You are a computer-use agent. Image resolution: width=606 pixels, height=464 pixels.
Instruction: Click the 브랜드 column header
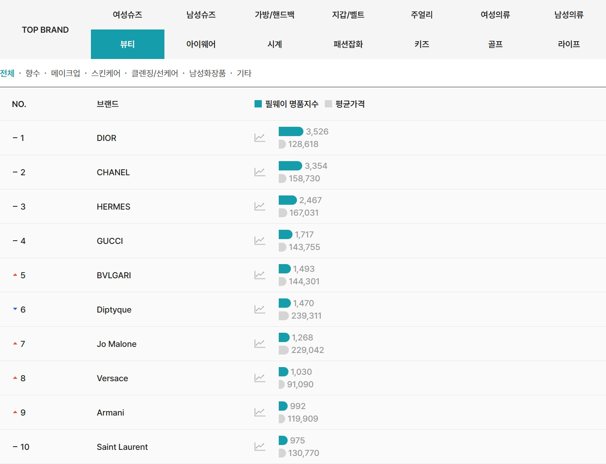(107, 104)
